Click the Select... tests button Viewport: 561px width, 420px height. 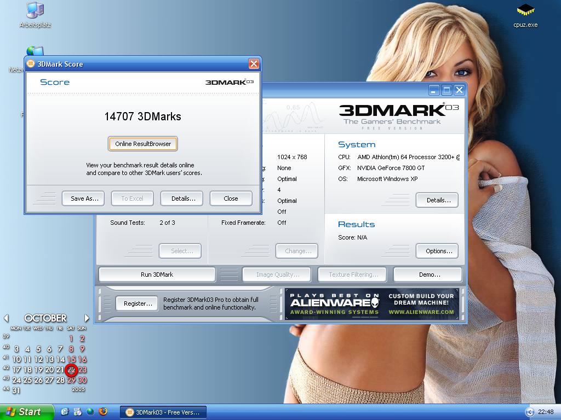180,251
